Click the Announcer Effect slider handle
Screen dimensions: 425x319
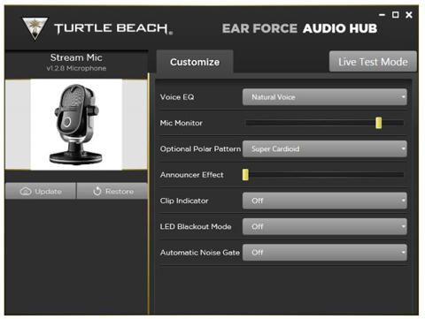245,175
